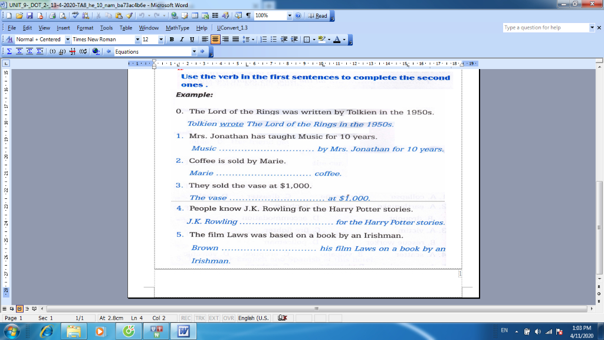Image resolution: width=604 pixels, height=340 pixels.
Task: Expand the Style dropdown Normal + Centered
Action: coord(67,40)
